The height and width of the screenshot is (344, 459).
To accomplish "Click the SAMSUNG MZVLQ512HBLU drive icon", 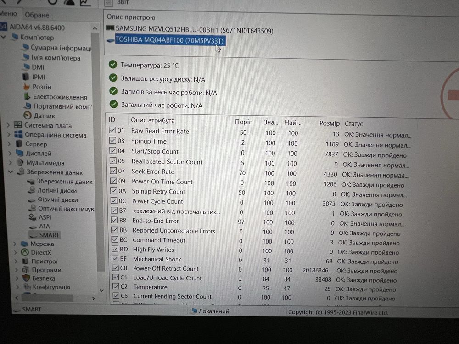I will [110, 28].
